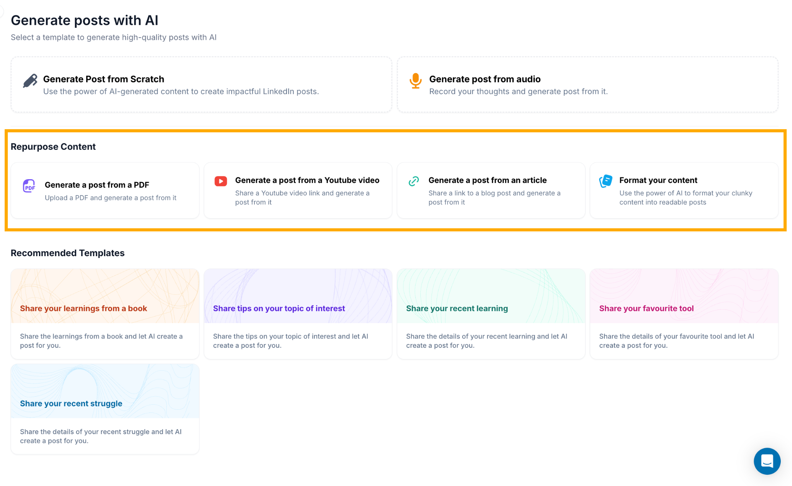The image size is (792, 486).
Task: Click the green link chain icon
Action: (x=414, y=181)
